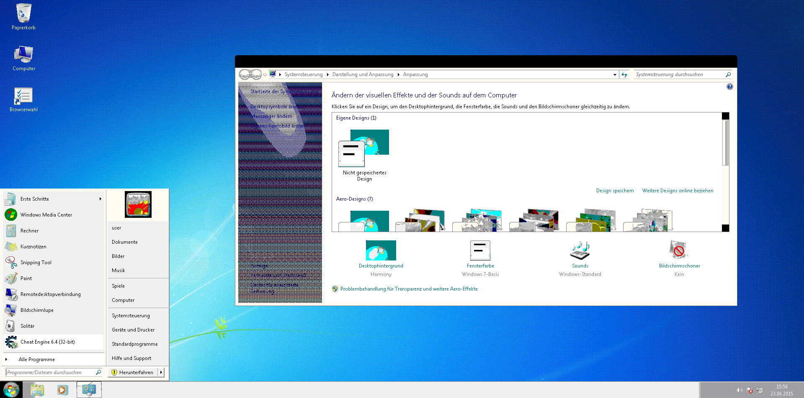Open Problembehandlung für Transparenz link
The height and width of the screenshot is (398, 804).
pyautogui.click(x=409, y=289)
